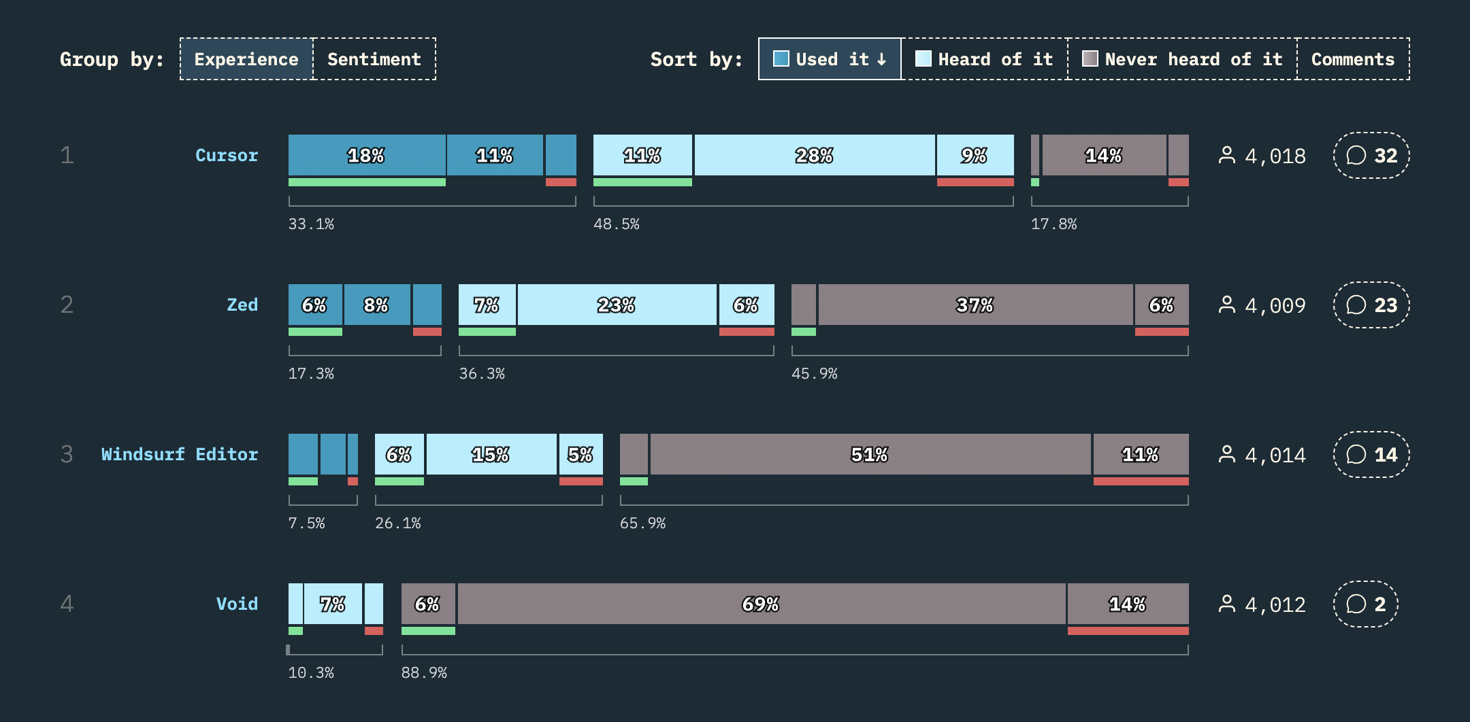Group results by Sentiment

[x=374, y=59]
